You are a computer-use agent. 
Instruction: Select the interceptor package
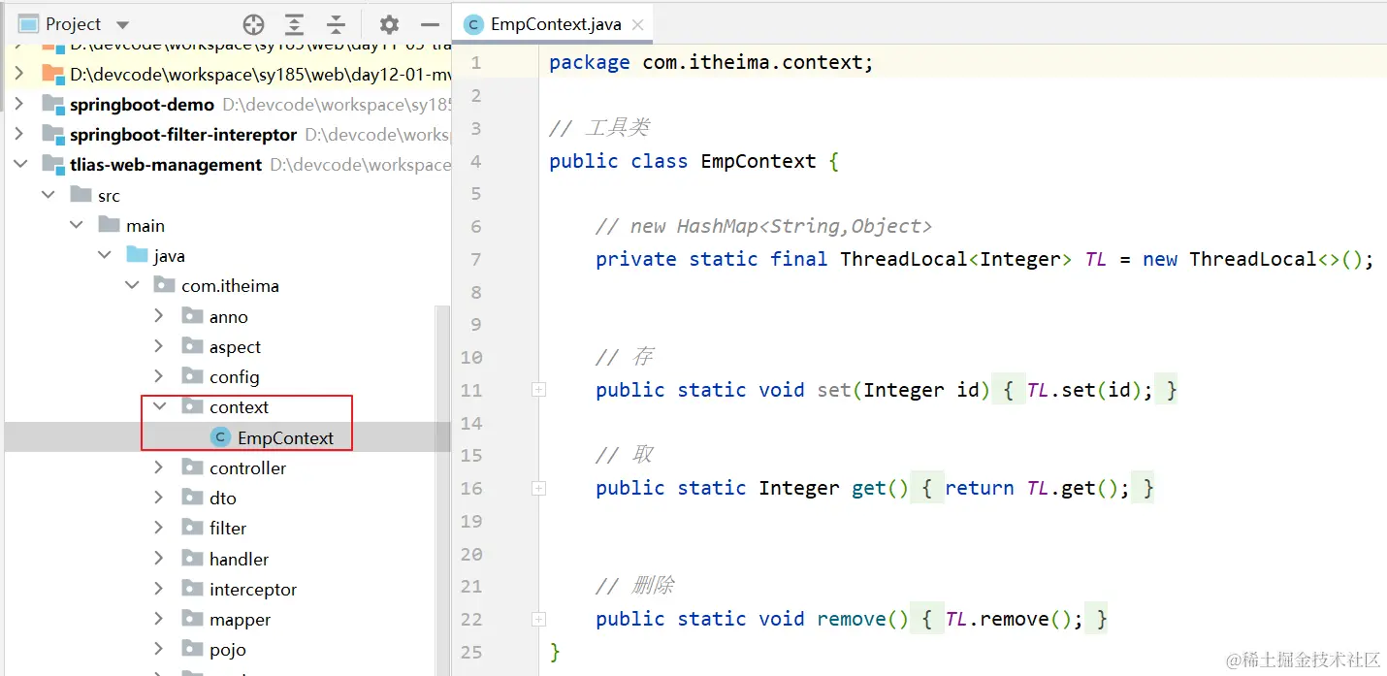(253, 589)
